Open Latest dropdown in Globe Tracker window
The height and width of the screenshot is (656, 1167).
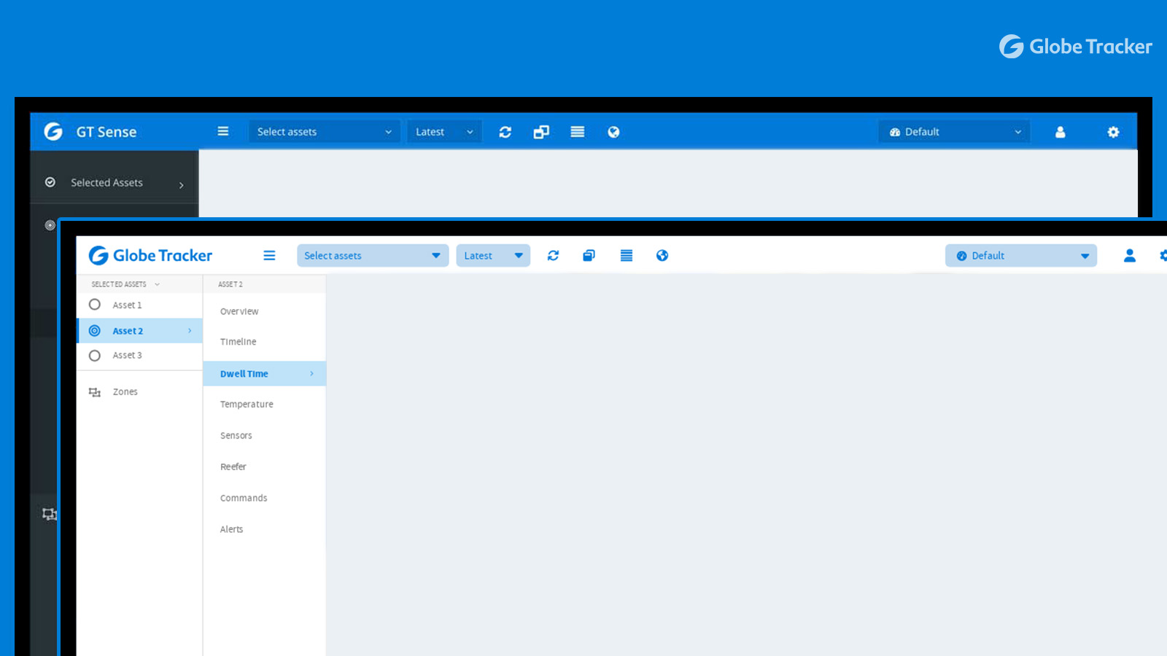click(x=493, y=255)
